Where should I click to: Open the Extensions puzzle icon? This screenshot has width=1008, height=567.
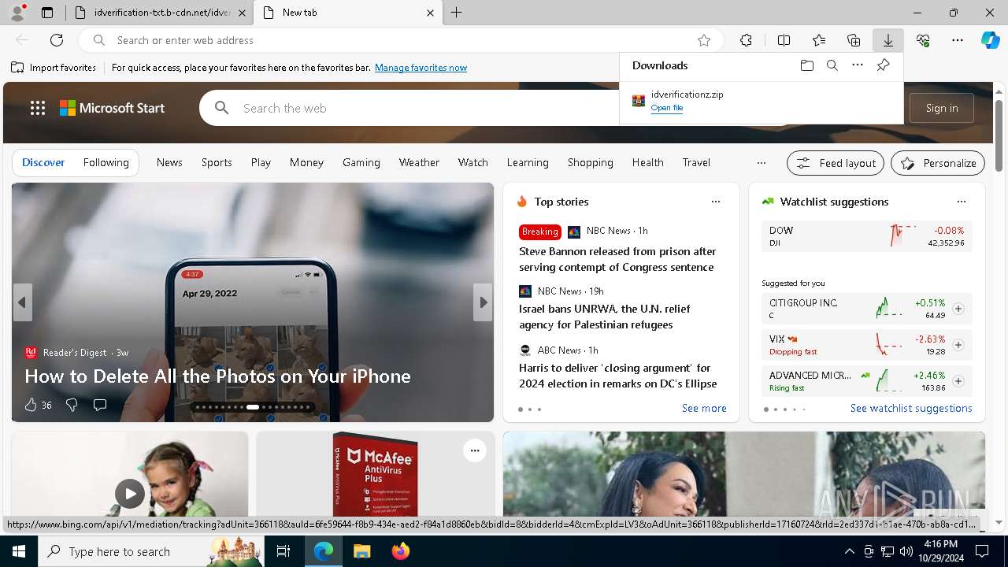746,40
